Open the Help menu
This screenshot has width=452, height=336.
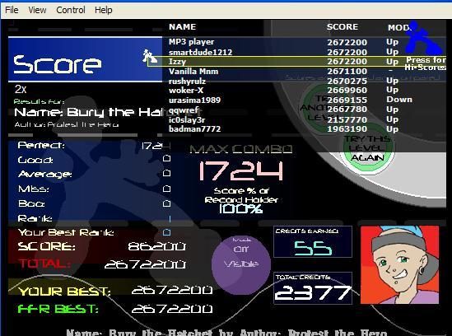(x=104, y=10)
